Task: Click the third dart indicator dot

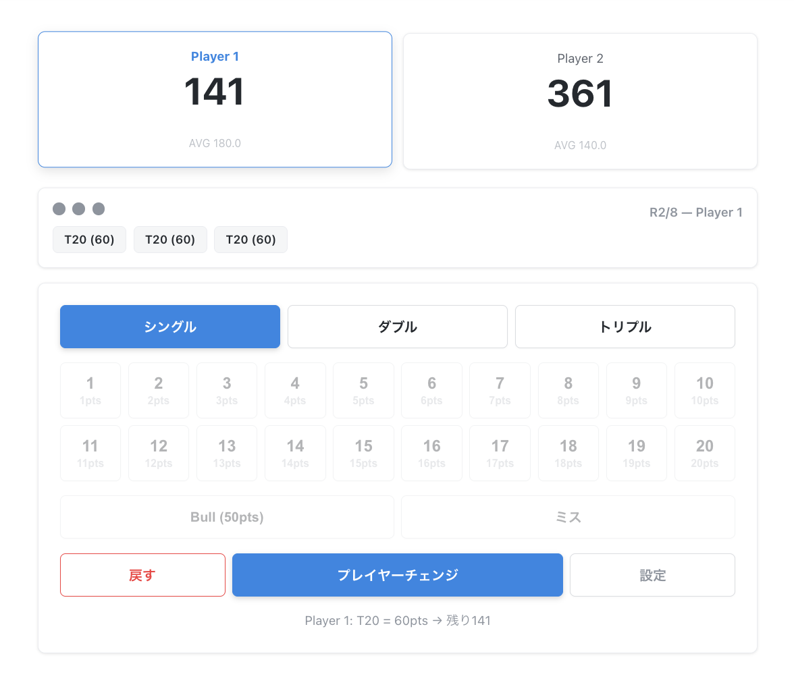Action: (99, 209)
